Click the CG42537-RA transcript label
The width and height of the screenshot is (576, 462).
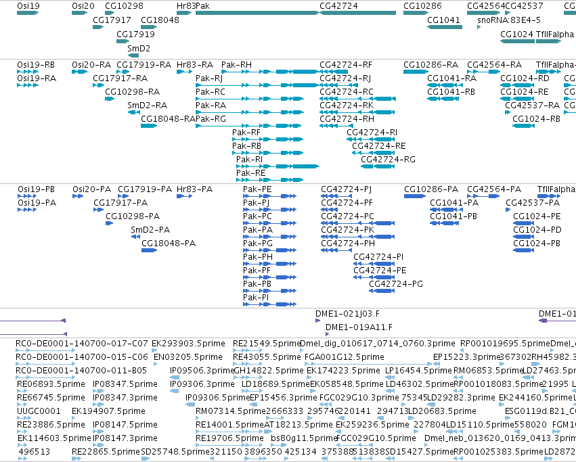pyautogui.click(x=532, y=106)
